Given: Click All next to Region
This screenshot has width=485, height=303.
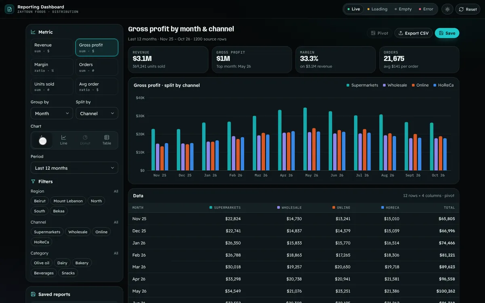Looking at the screenshot, I should (116, 191).
